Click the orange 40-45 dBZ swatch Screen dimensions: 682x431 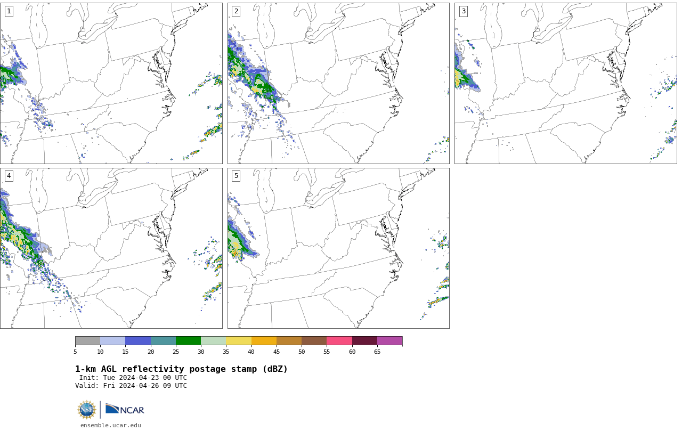264,341
